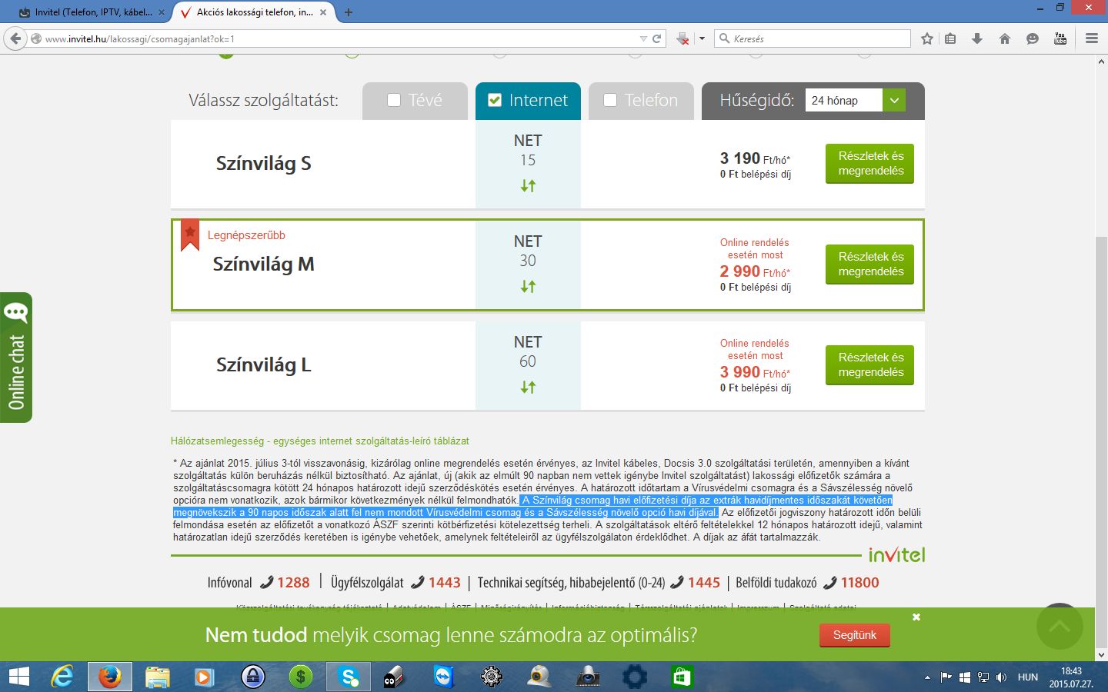
Task: Go to the Firefox home page icon
Action: (1005, 38)
